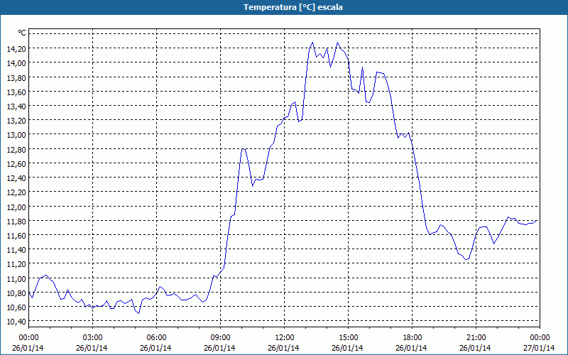Pick the 26/01/14 date under 12:00
This screenshot has width=568, height=355.
284,348
